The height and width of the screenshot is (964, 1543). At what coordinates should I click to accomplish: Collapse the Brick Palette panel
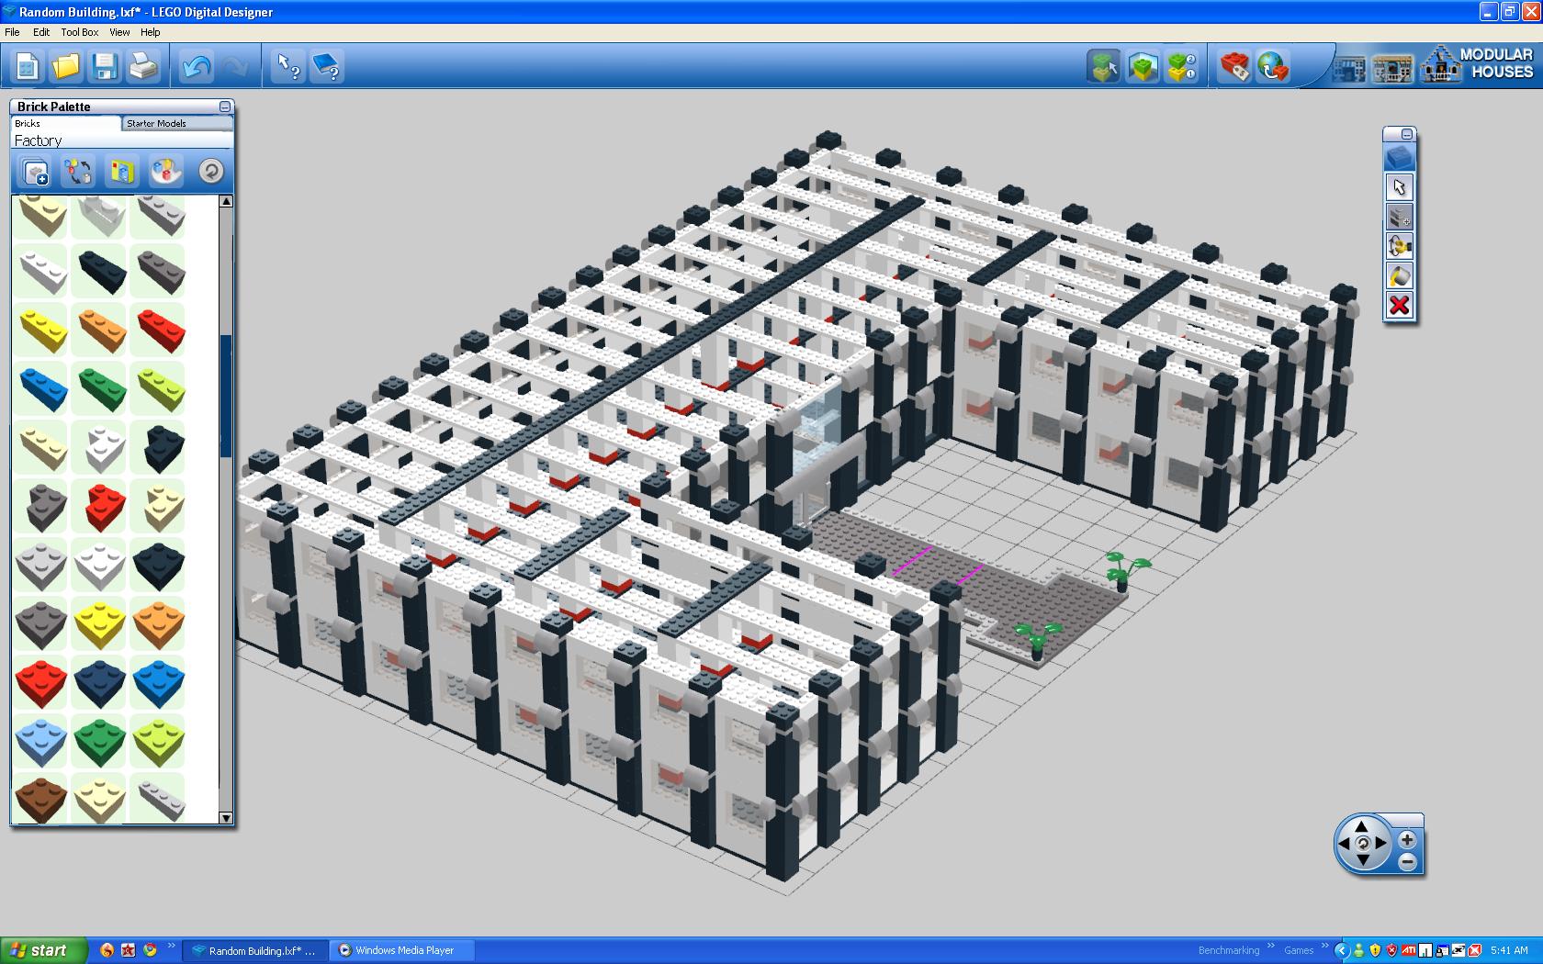(x=225, y=106)
